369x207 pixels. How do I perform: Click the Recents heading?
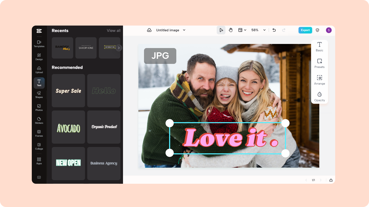tap(60, 31)
